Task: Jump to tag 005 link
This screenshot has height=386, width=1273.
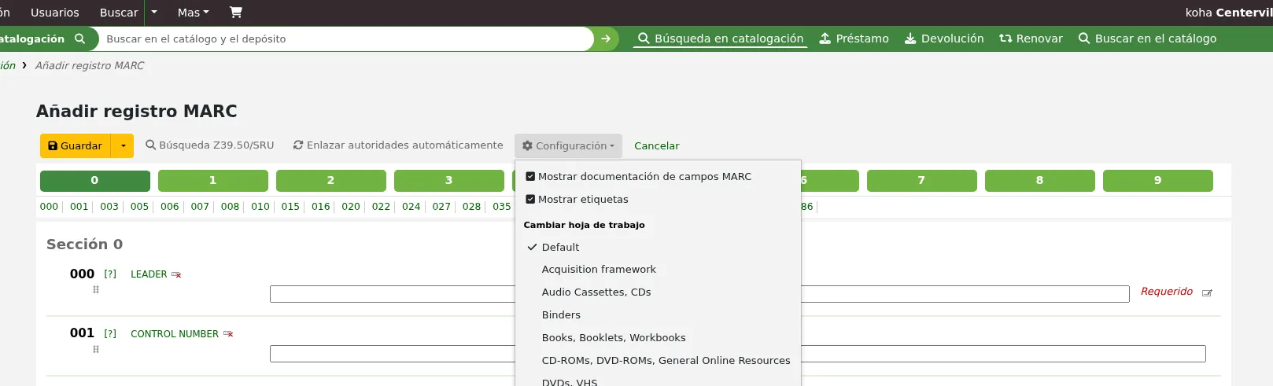Action: coord(139,207)
